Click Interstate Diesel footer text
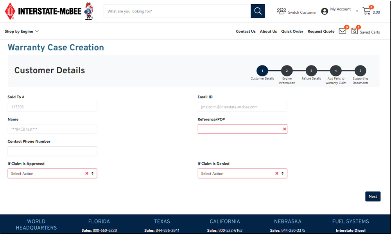Viewport: 391px width, 234px height. pos(351,230)
